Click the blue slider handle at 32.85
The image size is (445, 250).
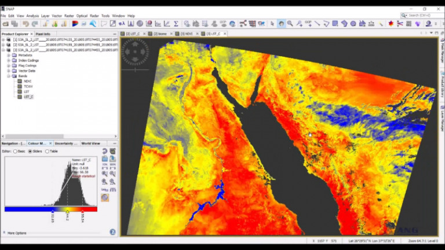[53, 211]
